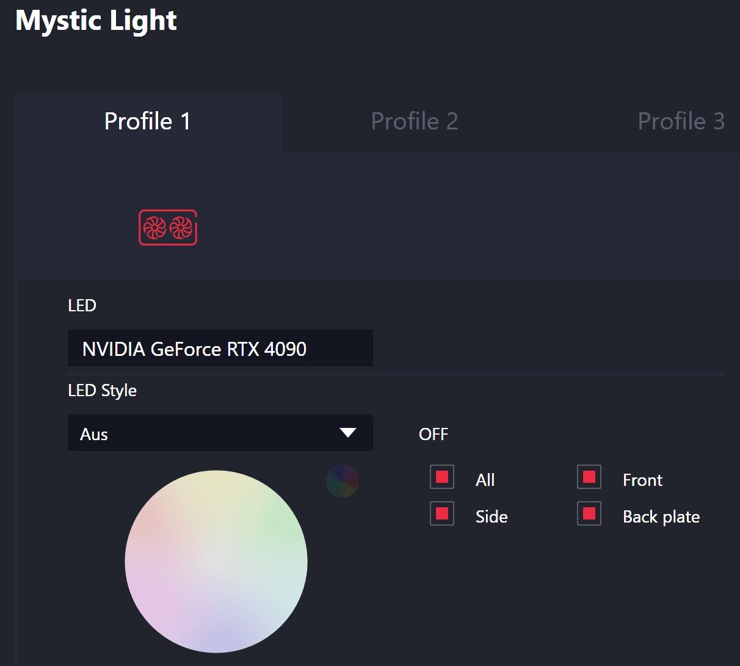Pick the center of the large color wheel
The height and width of the screenshot is (666, 740).
tap(216, 562)
